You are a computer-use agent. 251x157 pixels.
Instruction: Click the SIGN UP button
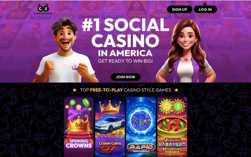[179, 9]
